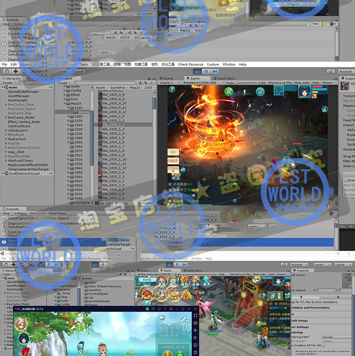Click favorite star icon in middle Project panel
Image resolution: width=355 pixels, height=356 pixels.
tap(151, 83)
